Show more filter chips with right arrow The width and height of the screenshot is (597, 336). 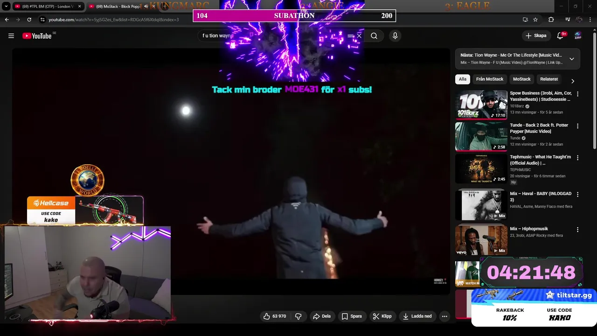(x=573, y=81)
